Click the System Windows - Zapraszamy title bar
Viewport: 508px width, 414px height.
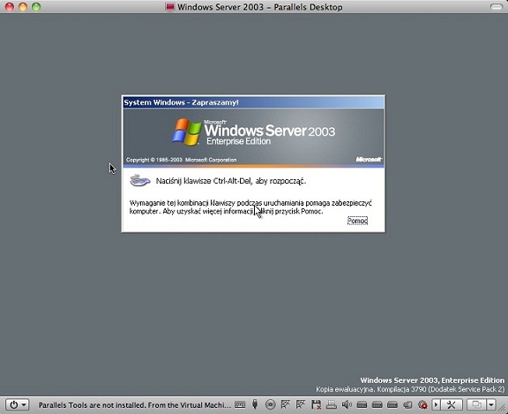(253, 102)
